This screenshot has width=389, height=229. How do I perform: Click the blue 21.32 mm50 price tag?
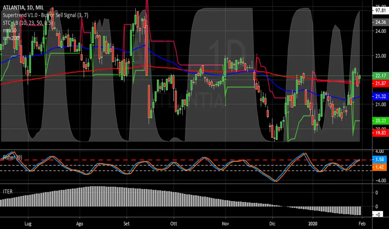click(x=380, y=96)
